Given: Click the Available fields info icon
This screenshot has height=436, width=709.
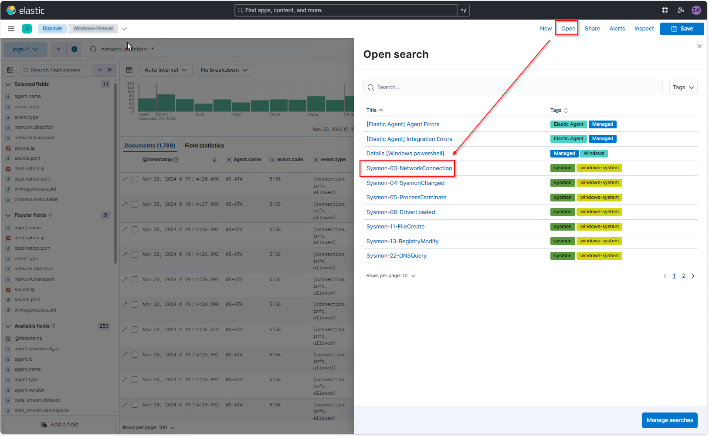Looking at the screenshot, I should pyautogui.click(x=54, y=326).
